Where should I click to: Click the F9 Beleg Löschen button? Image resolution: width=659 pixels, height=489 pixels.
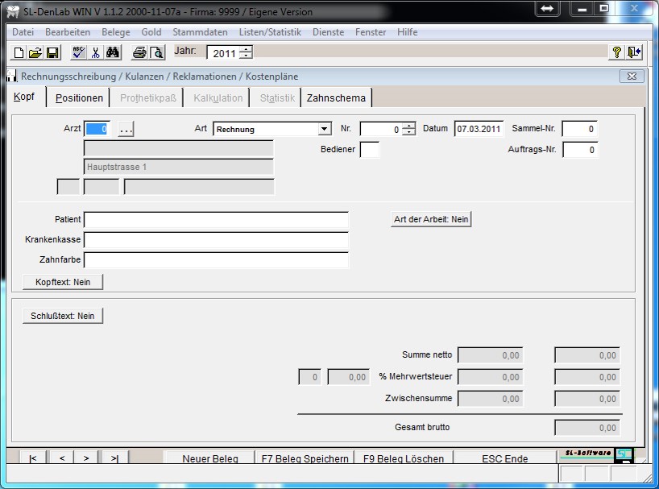click(404, 458)
